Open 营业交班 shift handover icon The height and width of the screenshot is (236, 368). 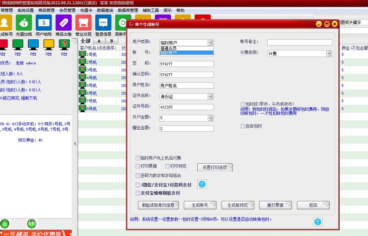click(x=83, y=23)
